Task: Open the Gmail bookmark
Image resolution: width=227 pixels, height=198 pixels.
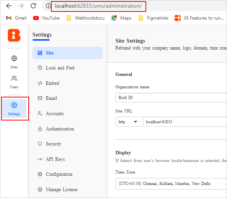Action: pos(16,18)
